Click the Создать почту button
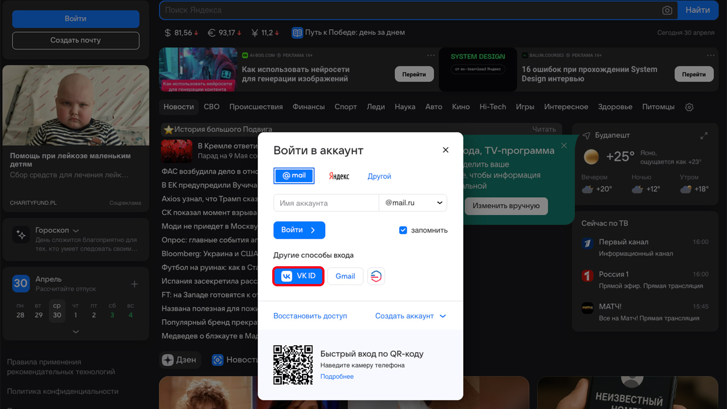The image size is (727, 409). 75,40
